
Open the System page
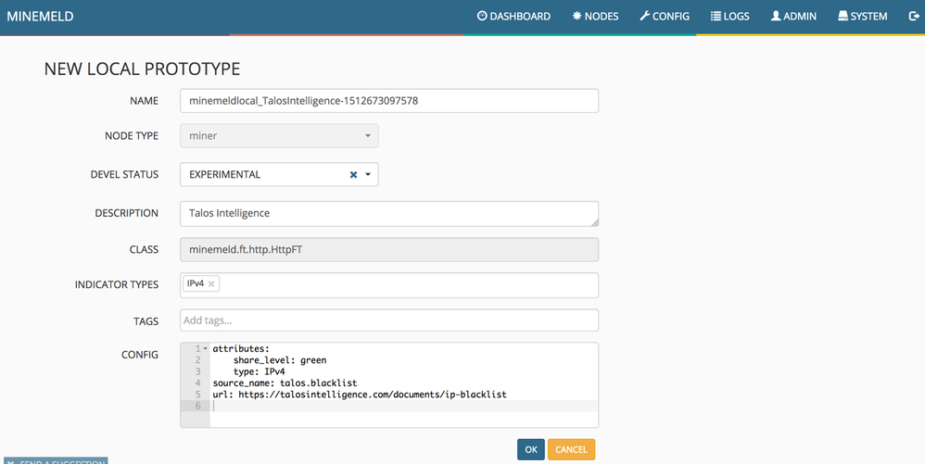pos(862,17)
